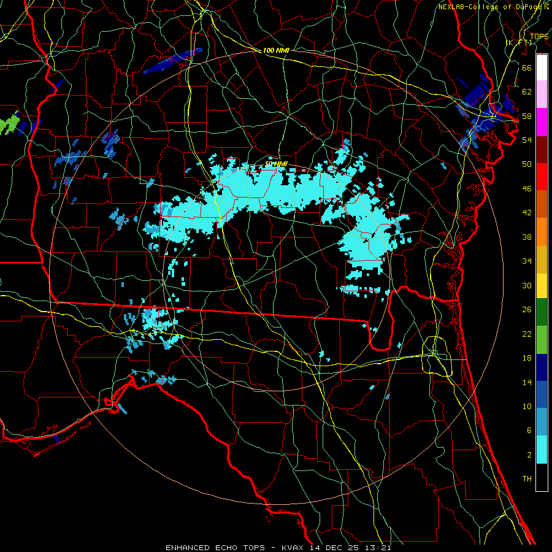Image resolution: width=552 pixels, height=552 pixels.
Task: Click the white swatch atop the tops legend
Action: 542,67
